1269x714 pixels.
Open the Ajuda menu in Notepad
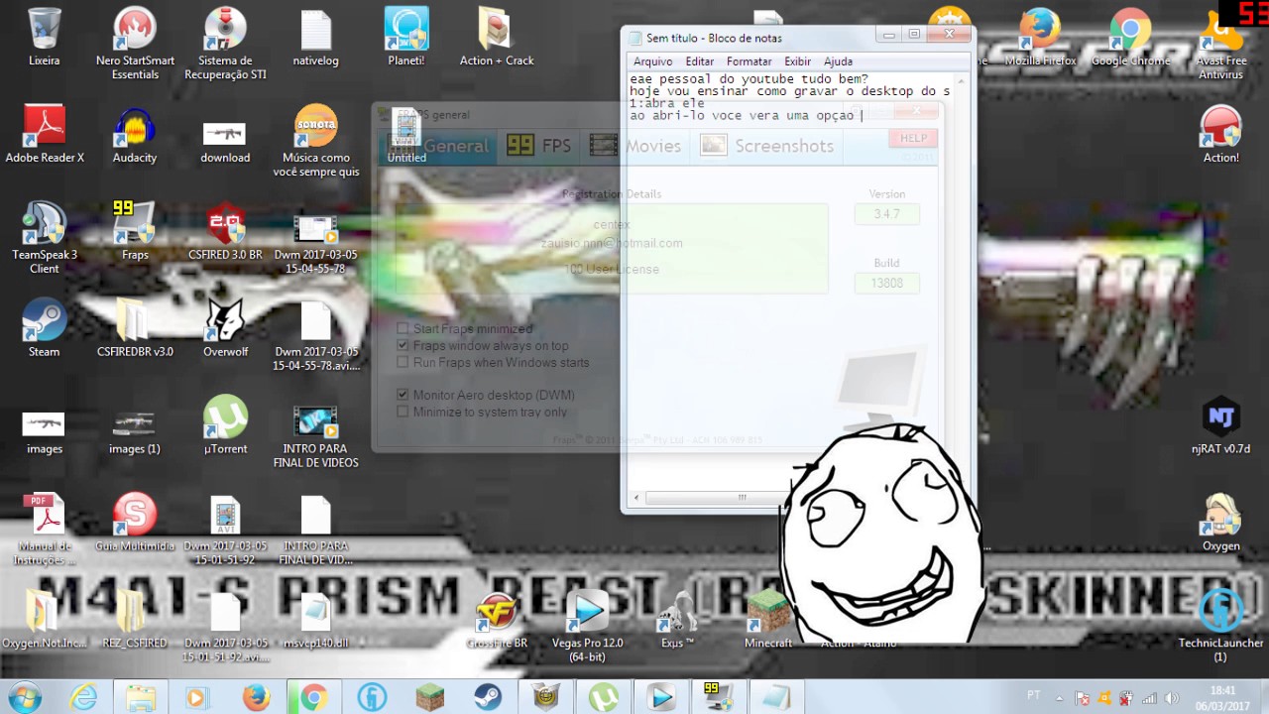tap(838, 61)
